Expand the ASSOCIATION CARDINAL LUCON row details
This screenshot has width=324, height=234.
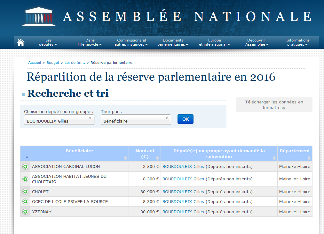pyautogui.click(x=25, y=167)
